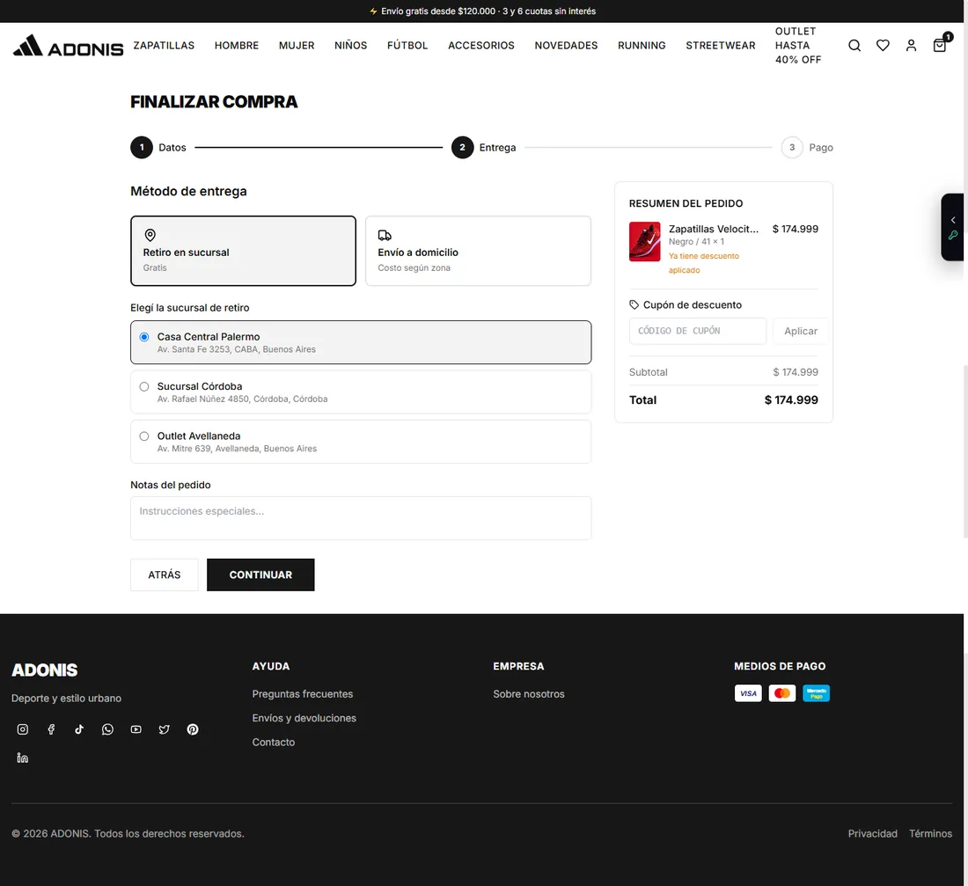Go back to step 1 Datos
The height and width of the screenshot is (886, 968).
point(158,148)
